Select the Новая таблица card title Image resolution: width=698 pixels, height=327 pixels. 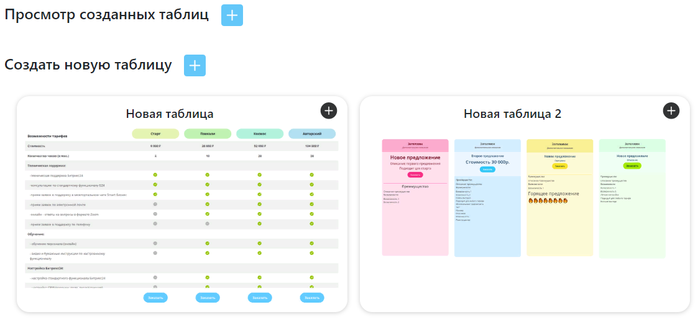170,114
